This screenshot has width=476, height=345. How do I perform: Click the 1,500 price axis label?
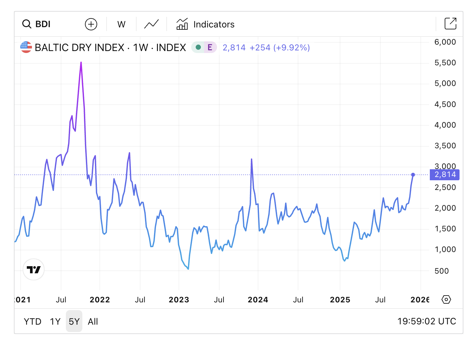[445, 229]
